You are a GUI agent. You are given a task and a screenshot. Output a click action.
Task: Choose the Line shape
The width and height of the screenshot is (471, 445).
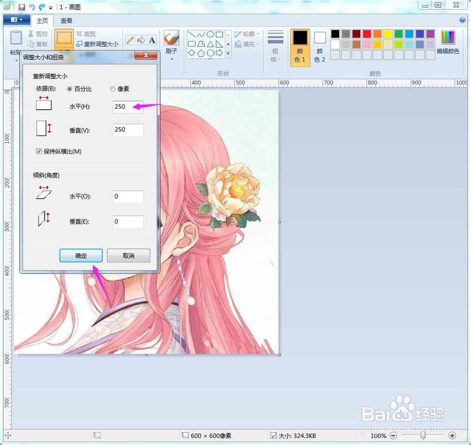pyautogui.click(x=192, y=34)
